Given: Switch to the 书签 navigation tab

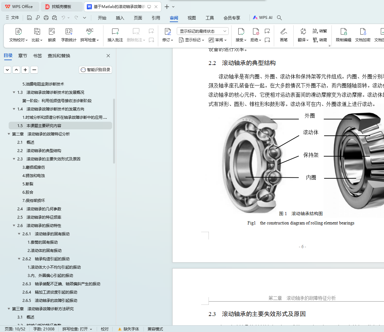Looking at the screenshot, I should coord(37,56).
